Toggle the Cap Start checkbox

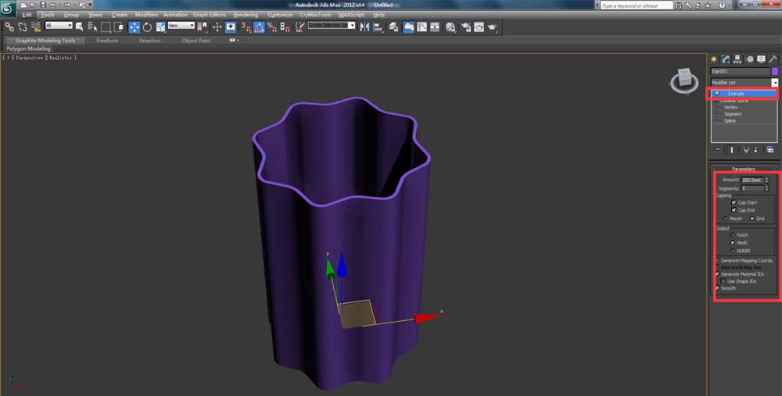coord(734,202)
